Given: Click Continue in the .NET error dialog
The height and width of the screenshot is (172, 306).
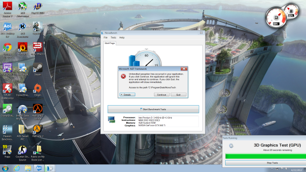Looking at the screenshot, I should pyautogui.click(x=162, y=95).
